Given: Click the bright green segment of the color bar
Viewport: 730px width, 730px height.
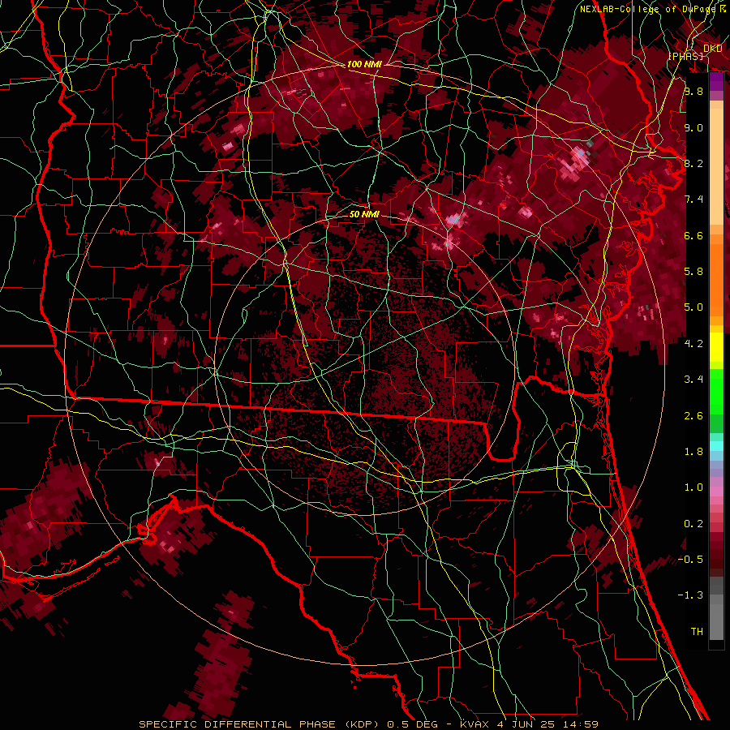Looking at the screenshot, I should click(716, 391).
